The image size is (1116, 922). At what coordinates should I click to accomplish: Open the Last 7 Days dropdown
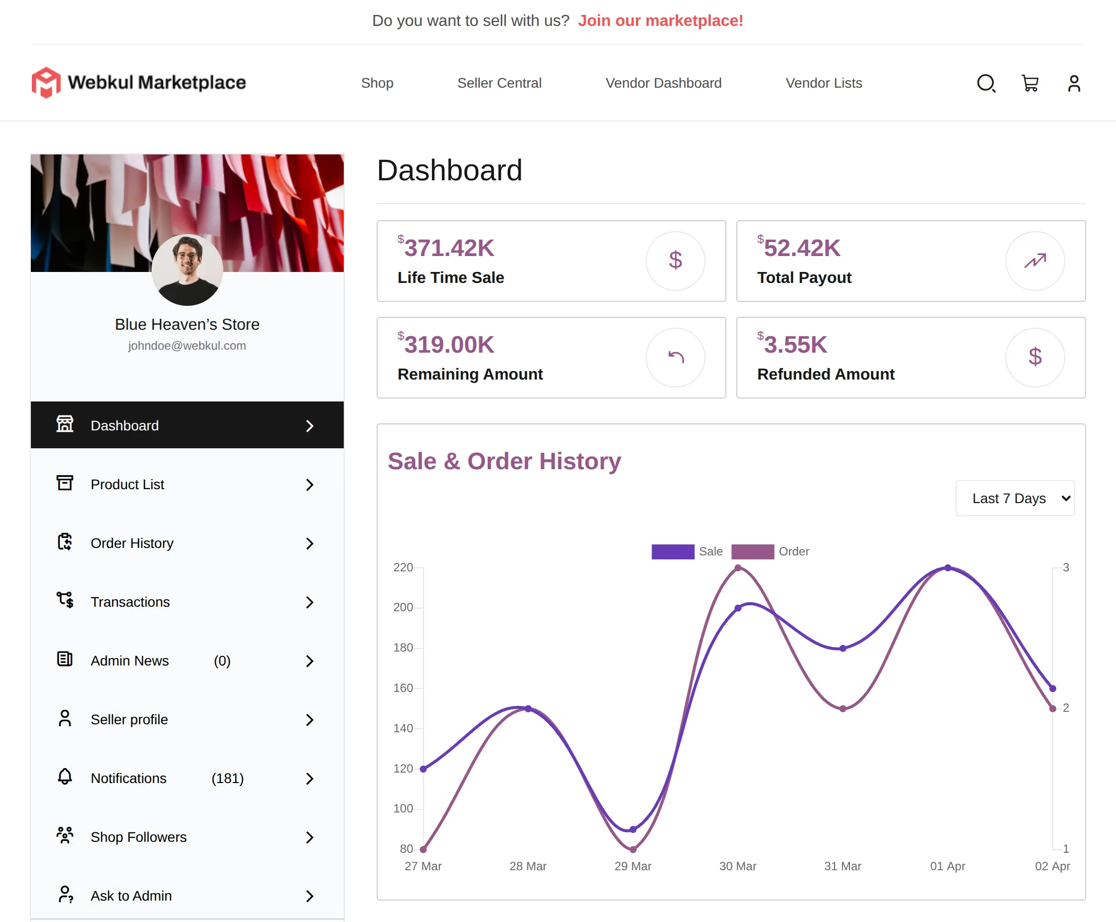1014,498
